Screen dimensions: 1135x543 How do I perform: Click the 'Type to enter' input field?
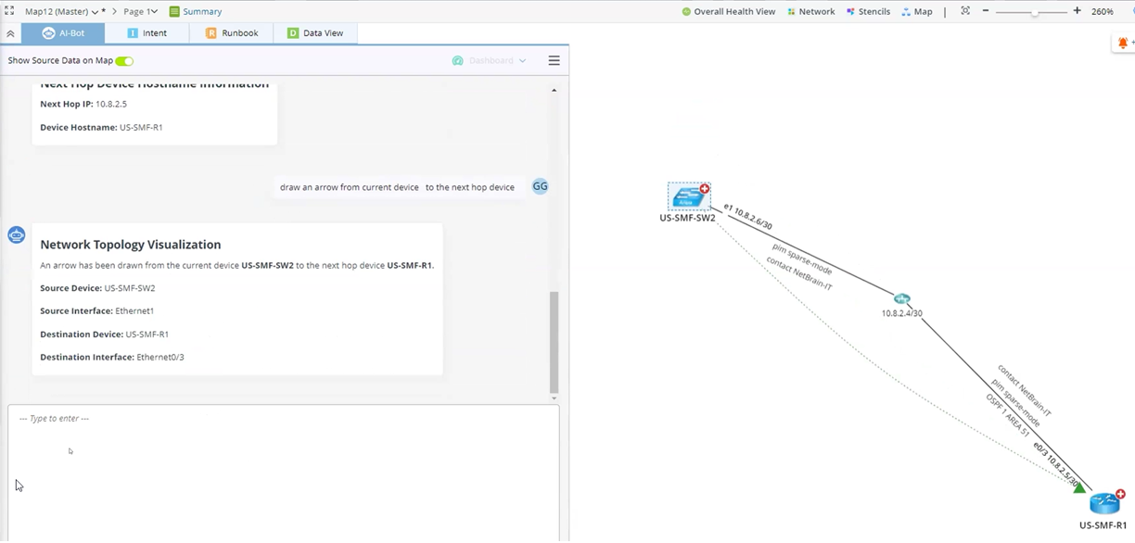click(284, 472)
